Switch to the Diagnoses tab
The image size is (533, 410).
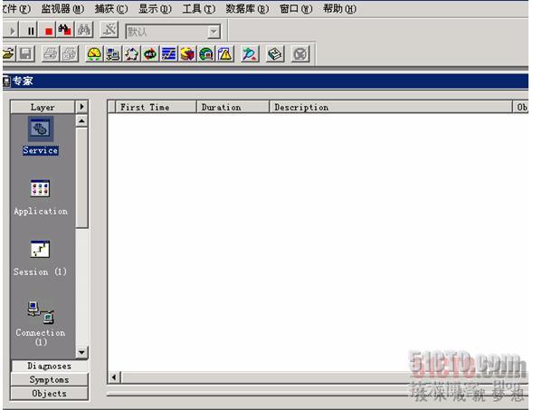pyautogui.click(x=49, y=366)
